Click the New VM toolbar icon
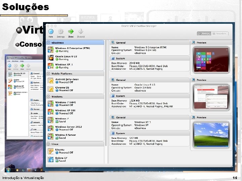Screen dimensions: 242x181 coord(51,32)
